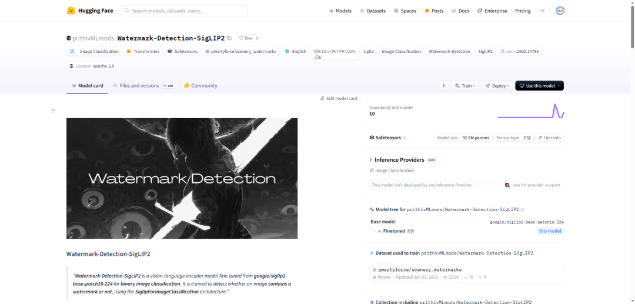This screenshot has width=635, height=304.
Task: Click the Model size 92.9M params badge
Action: 463,138
